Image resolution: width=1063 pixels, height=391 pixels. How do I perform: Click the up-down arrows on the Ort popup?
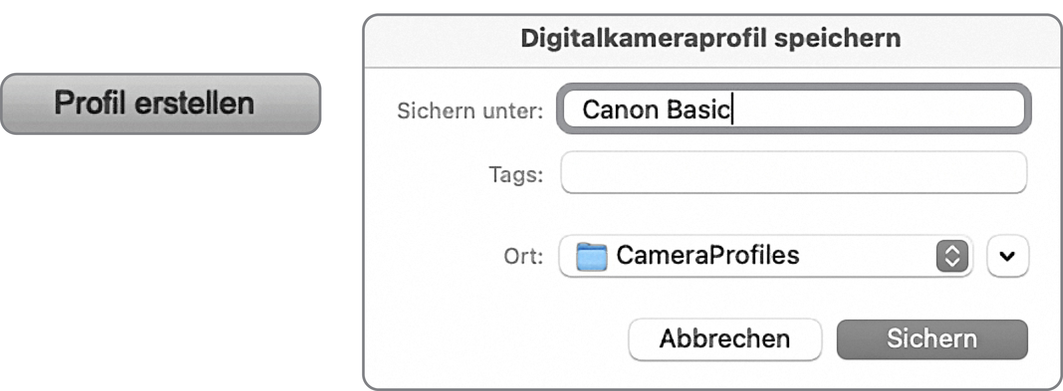(951, 256)
